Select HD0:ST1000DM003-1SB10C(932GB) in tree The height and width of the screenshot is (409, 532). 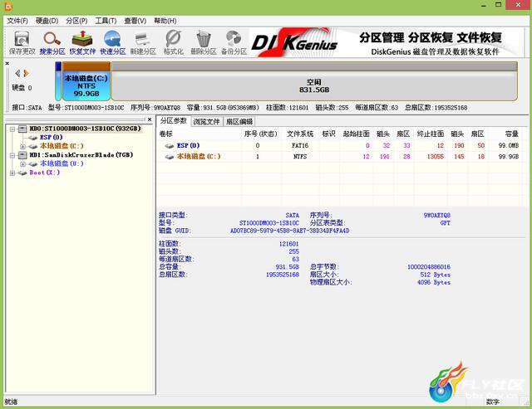point(85,129)
